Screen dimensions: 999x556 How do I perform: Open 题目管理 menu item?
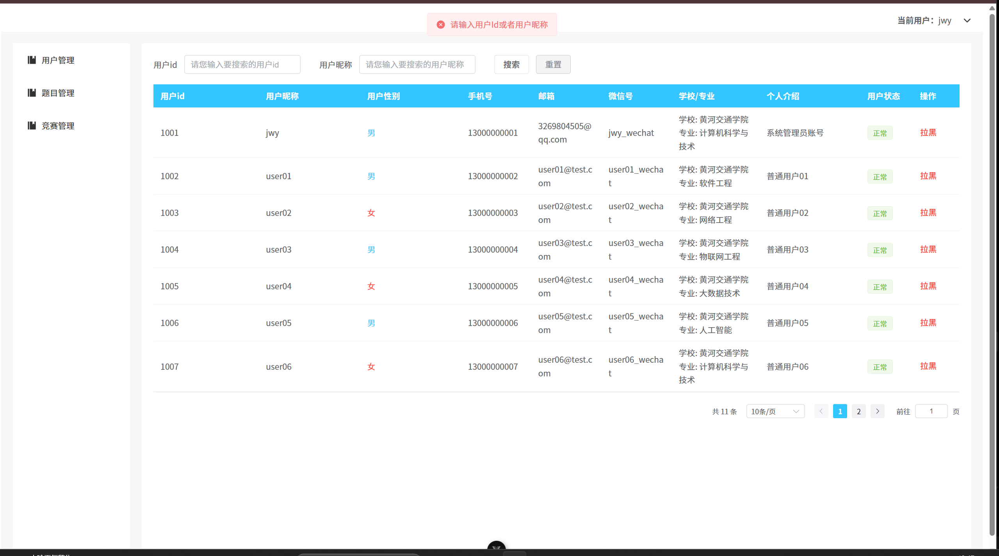click(58, 93)
